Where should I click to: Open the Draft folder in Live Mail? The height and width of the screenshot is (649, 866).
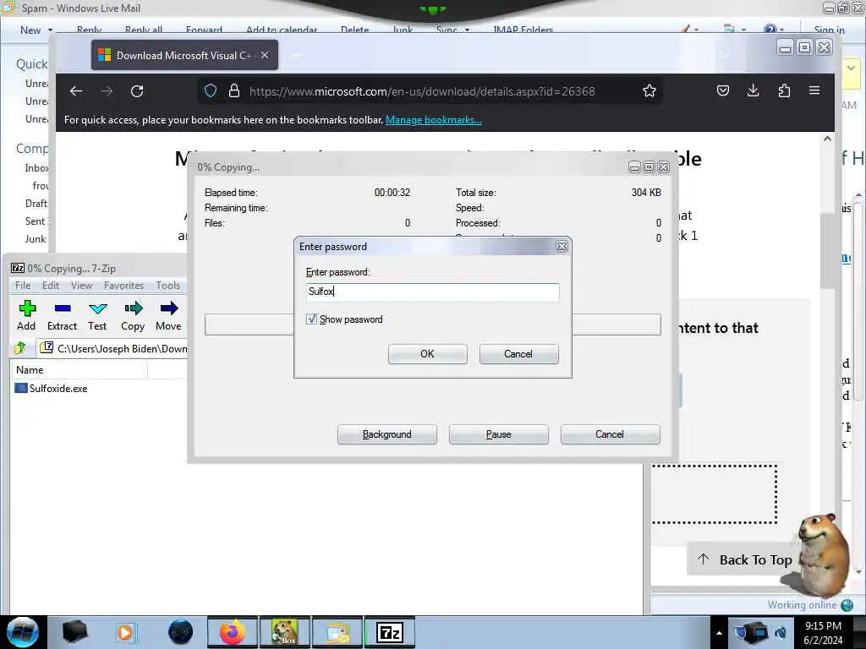tap(36, 203)
